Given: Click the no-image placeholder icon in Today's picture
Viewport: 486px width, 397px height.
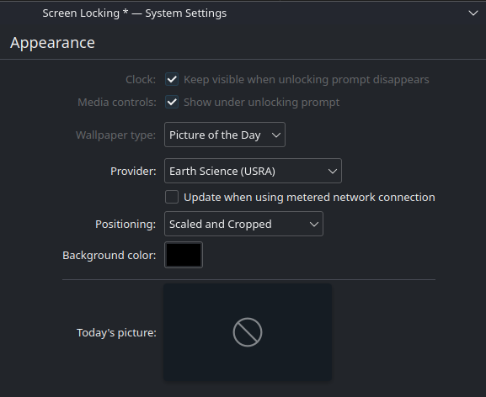Looking at the screenshot, I should (248, 332).
